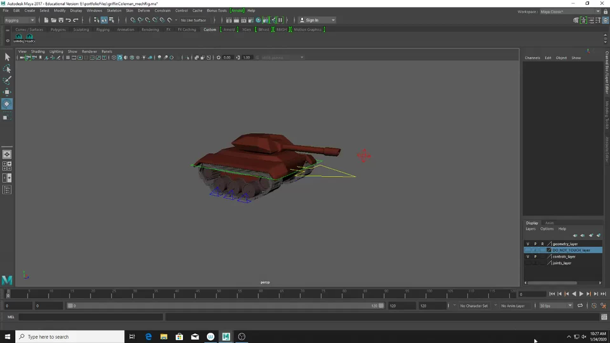Open the Skeleton menu
This screenshot has height=343, width=610.
click(x=114, y=10)
